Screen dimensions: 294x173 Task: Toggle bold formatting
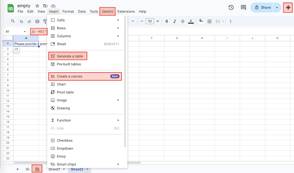(x=166, y=21)
